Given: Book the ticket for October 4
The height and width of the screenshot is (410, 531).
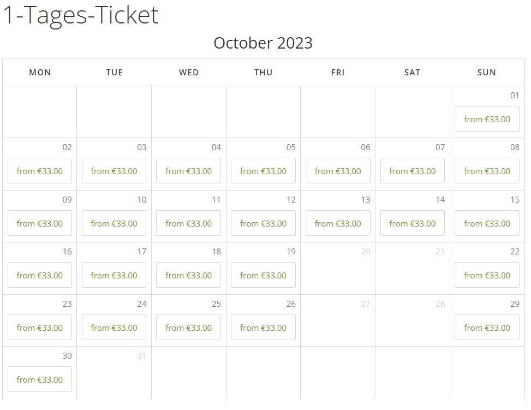Looking at the screenshot, I should point(189,171).
